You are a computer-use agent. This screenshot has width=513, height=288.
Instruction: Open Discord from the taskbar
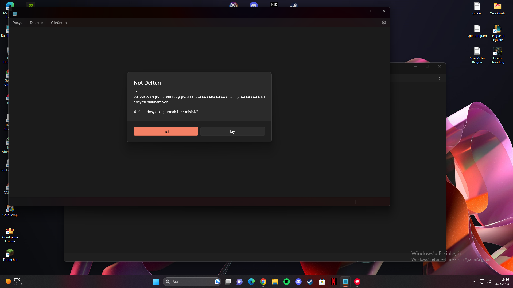coord(298,282)
